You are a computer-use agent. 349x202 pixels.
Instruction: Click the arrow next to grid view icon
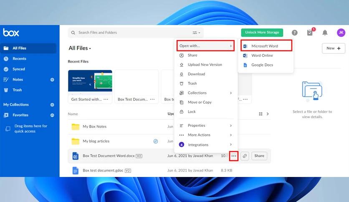[x=268, y=114]
